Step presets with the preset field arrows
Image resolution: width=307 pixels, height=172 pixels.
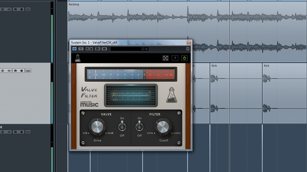(143, 49)
